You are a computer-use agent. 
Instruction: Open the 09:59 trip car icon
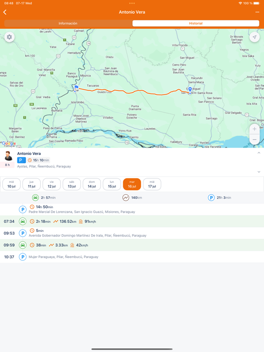pos(22,245)
